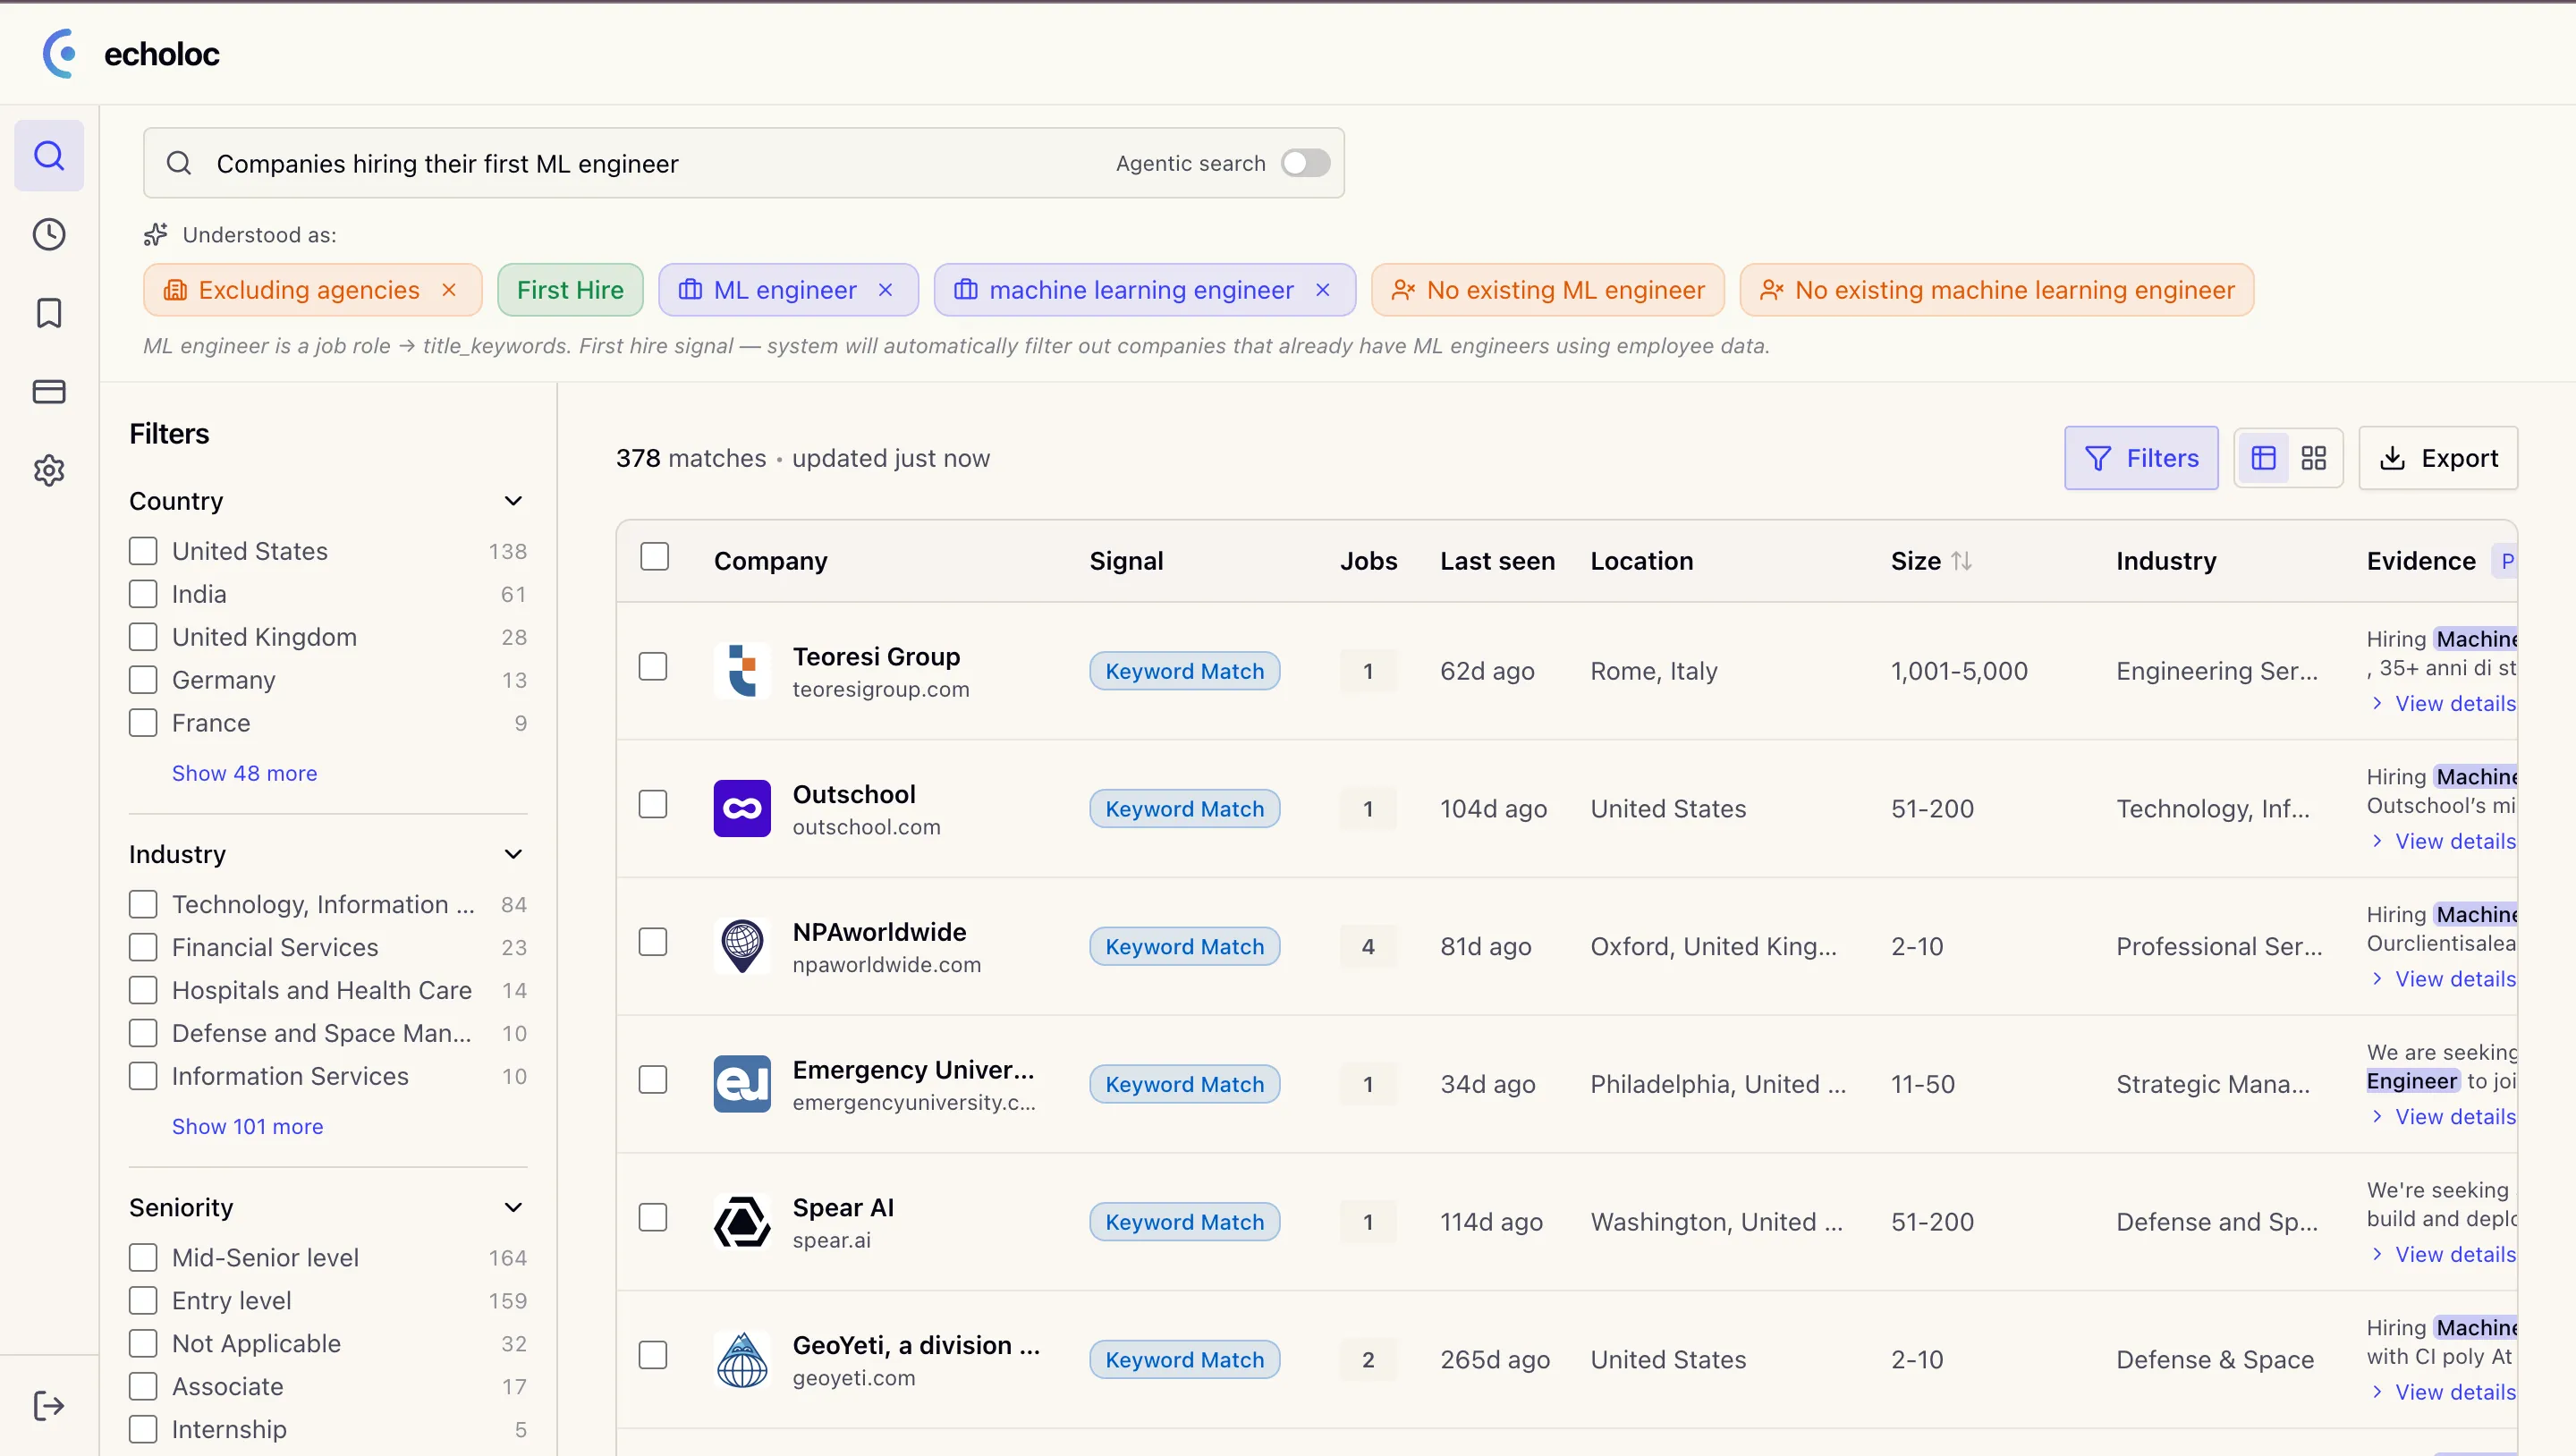
Task: Click the Export button
Action: point(2438,458)
